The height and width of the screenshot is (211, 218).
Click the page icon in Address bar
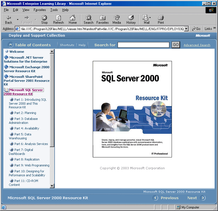click(x=18, y=29)
